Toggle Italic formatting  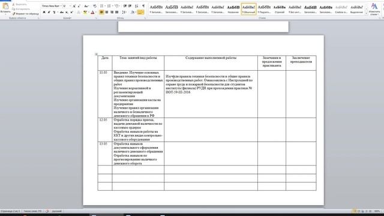point(49,12)
